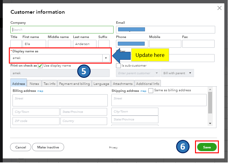Switch to the Additional Info tab
Screen dimensions: 228x163
(148, 84)
